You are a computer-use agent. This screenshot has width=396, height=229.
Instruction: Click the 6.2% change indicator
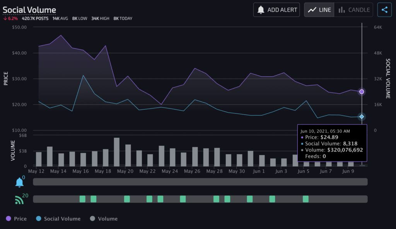point(10,19)
